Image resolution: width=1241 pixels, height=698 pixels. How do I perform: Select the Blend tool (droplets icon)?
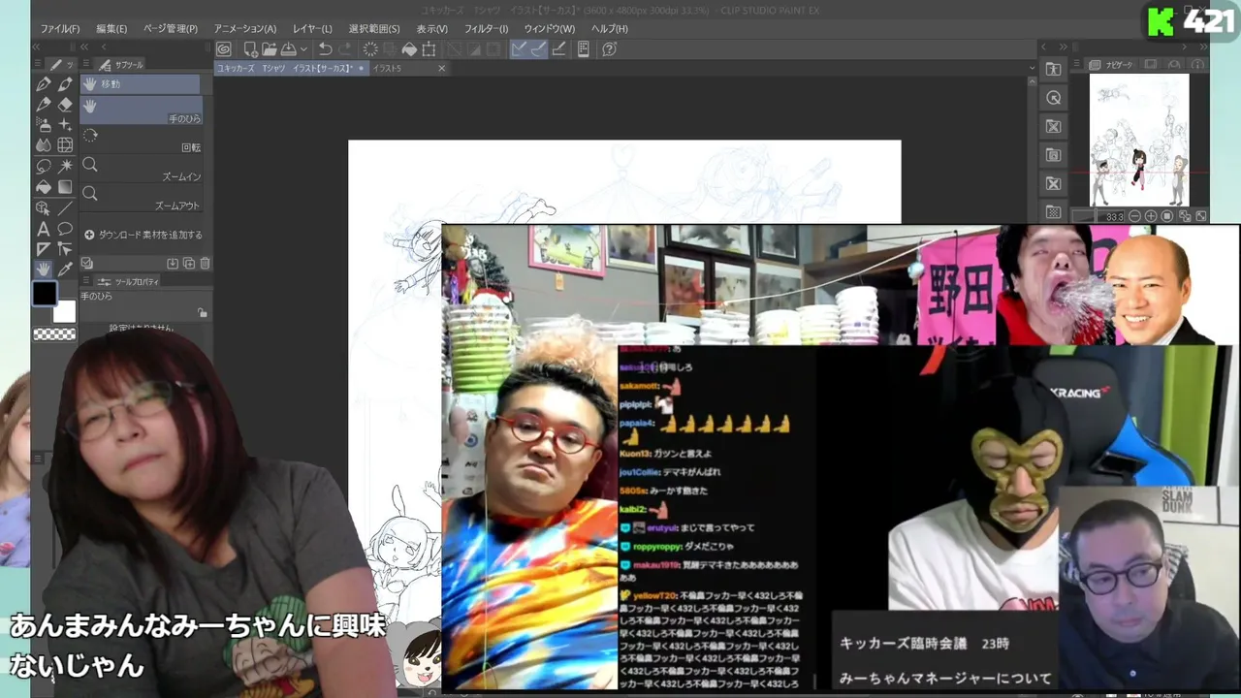44,145
